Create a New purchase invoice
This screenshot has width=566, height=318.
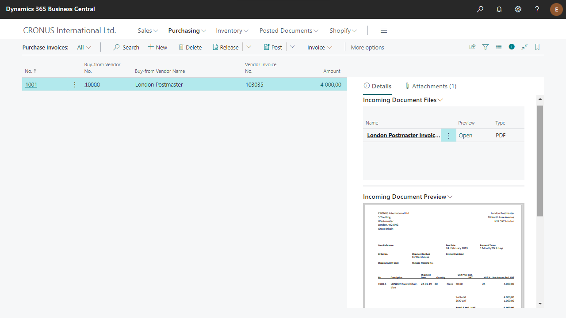(x=157, y=47)
